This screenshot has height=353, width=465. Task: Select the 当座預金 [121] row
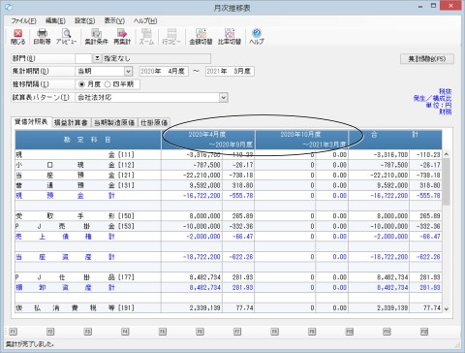(x=229, y=176)
